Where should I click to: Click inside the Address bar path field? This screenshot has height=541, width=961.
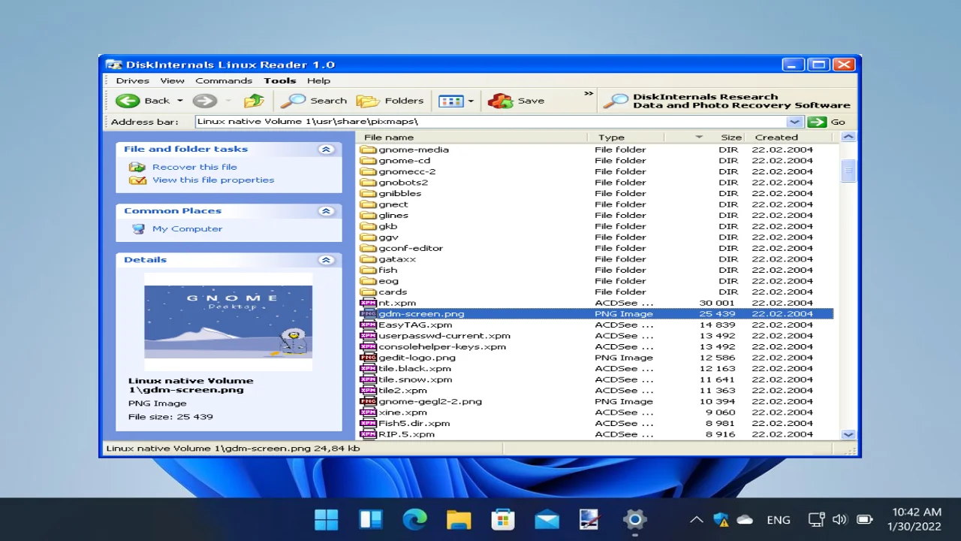(x=490, y=122)
